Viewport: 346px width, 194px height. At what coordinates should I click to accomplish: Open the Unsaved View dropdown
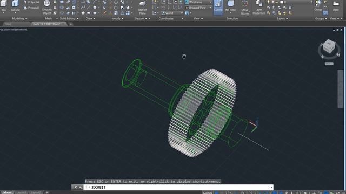point(198,8)
